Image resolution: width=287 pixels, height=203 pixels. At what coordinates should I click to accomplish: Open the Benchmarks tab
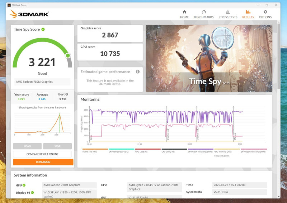coord(203,14)
